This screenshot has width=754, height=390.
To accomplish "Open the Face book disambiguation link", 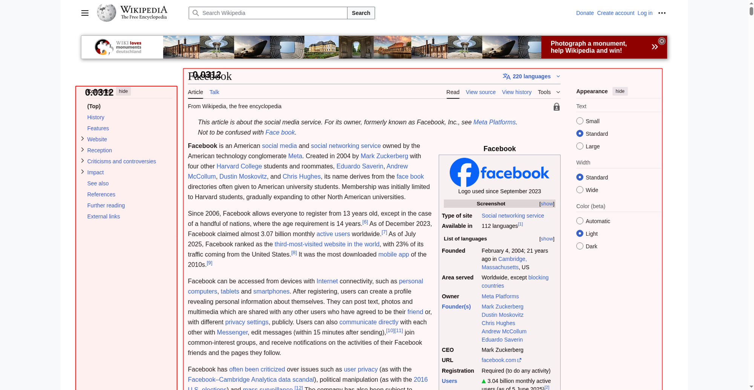I will [x=280, y=132].
